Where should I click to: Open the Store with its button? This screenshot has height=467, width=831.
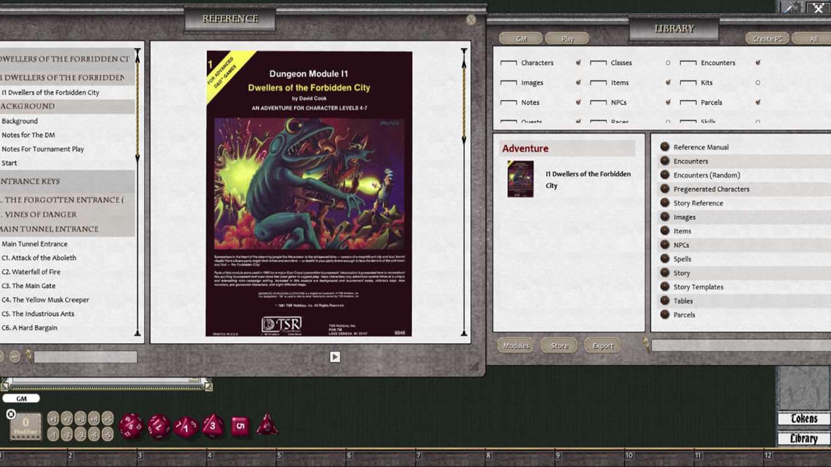coord(558,346)
